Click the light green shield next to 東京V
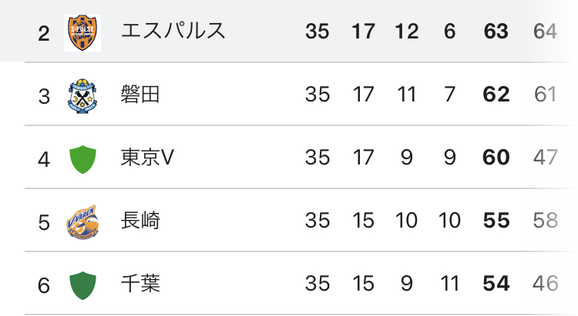This screenshot has width=578, height=316. [82, 159]
